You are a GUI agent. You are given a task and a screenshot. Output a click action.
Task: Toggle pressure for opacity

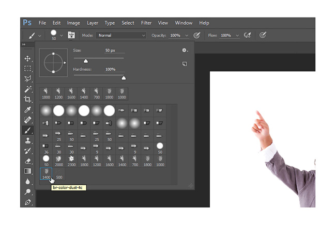click(x=197, y=35)
